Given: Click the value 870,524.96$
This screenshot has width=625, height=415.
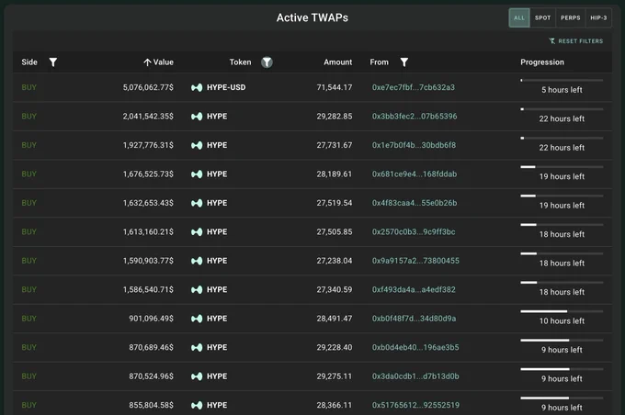Looking at the screenshot, I should pyautogui.click(x=151, y=376).
